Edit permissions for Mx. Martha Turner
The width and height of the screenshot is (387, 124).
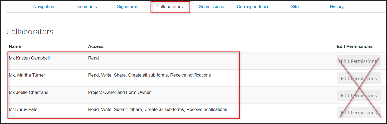pyautogui.click(x=359, y=78)
